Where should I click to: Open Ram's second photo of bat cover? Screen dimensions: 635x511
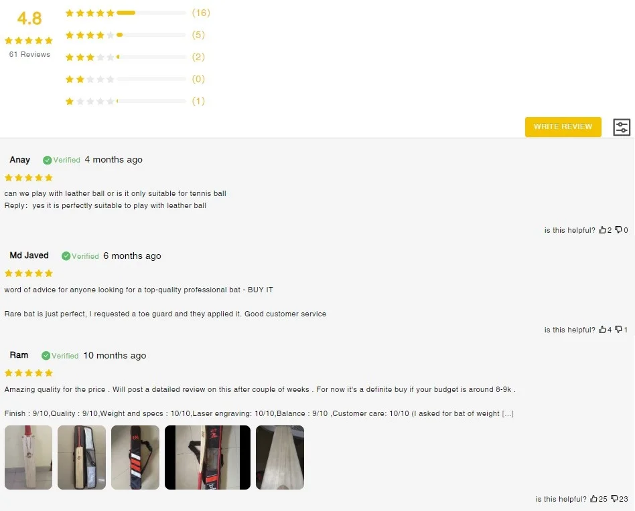click(x=82, y=457)
